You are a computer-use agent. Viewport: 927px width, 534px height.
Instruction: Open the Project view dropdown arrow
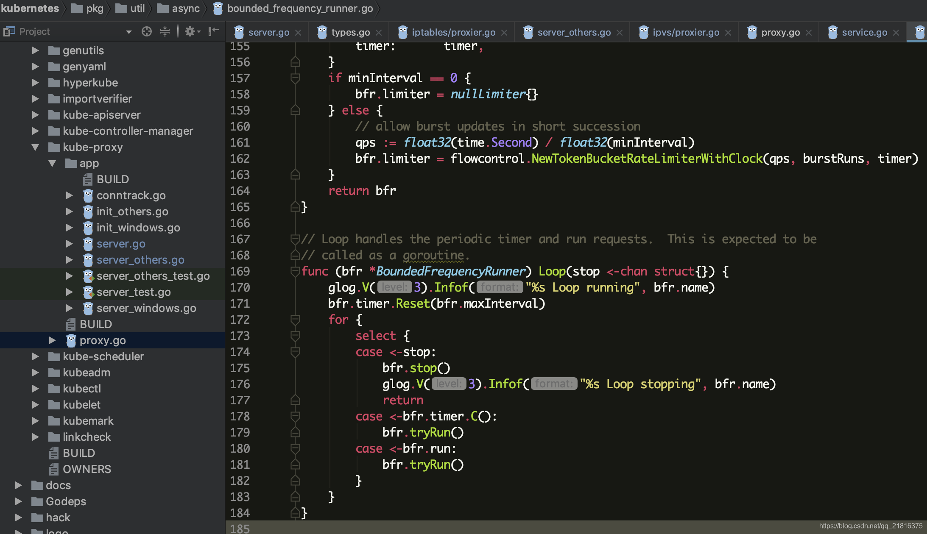(128, 32)
